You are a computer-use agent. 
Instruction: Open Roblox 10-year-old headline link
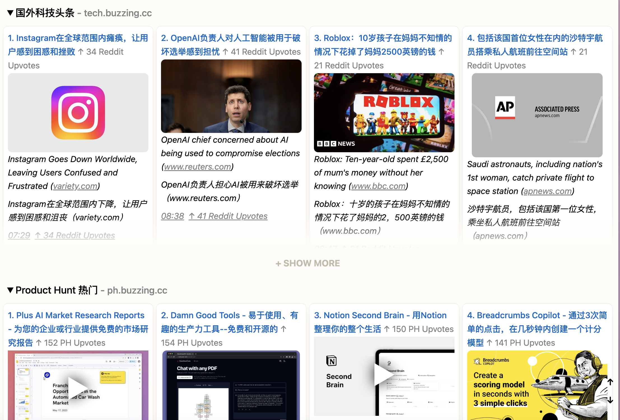(x=383, y=45)
